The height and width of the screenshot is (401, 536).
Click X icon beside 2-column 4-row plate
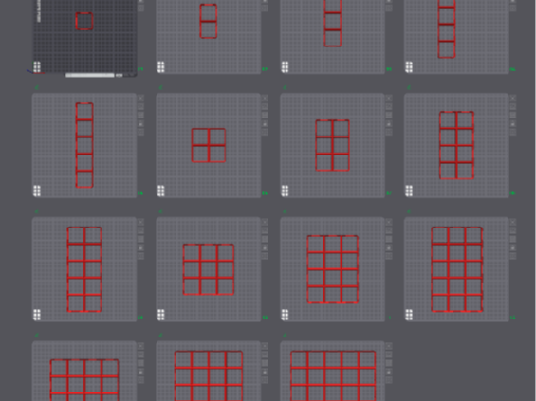(x=512, y=99)
